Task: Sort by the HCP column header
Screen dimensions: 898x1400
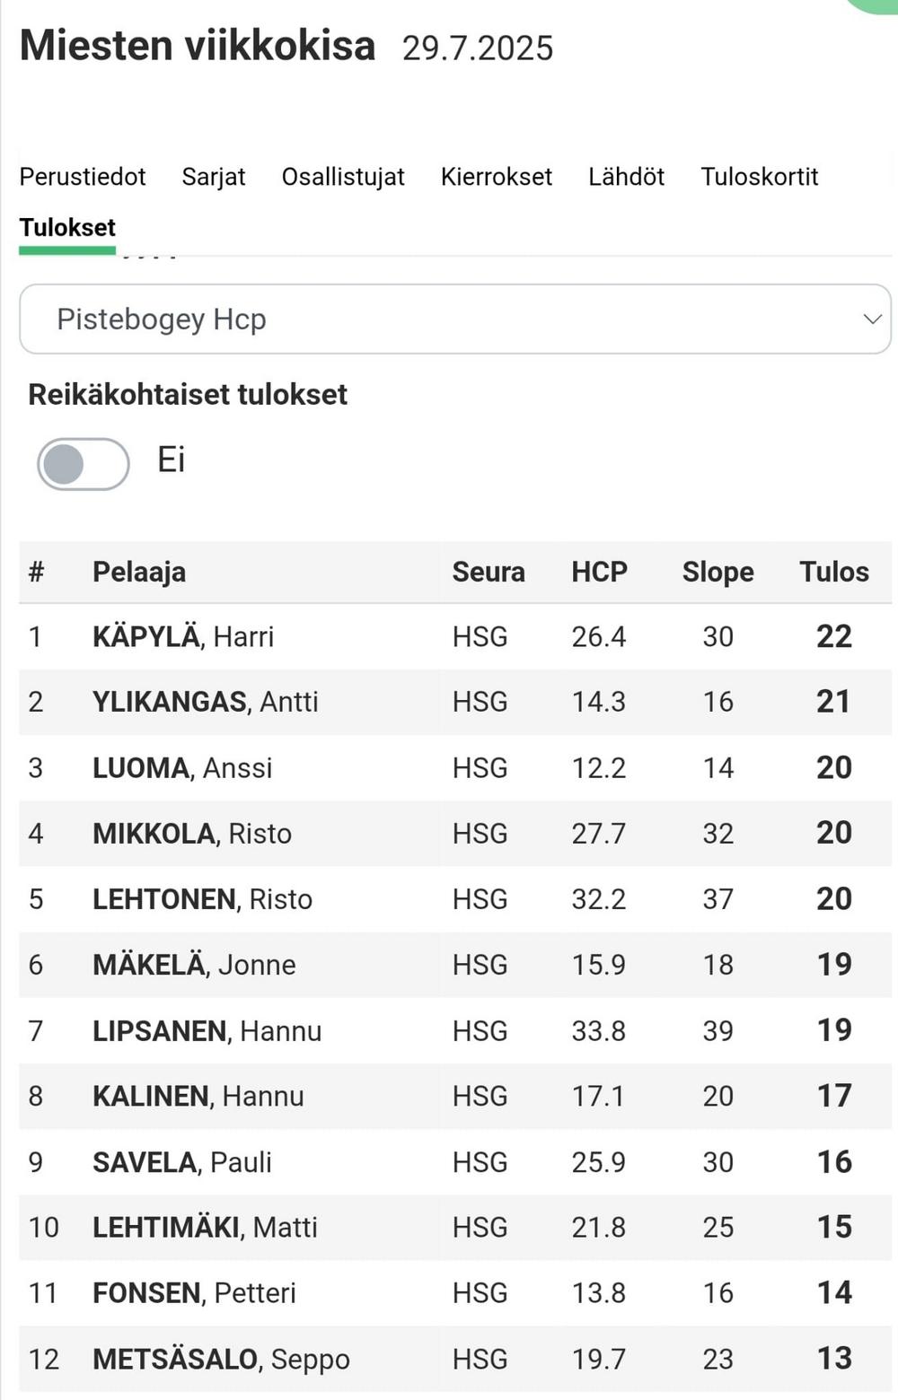Action: click(x=600, y=572)
